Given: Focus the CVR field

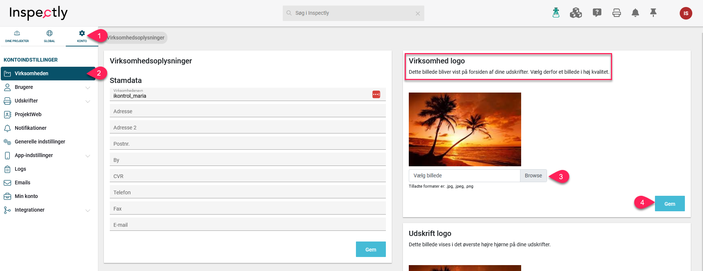Looking at the screenshot, I should [x=248, y=176].
